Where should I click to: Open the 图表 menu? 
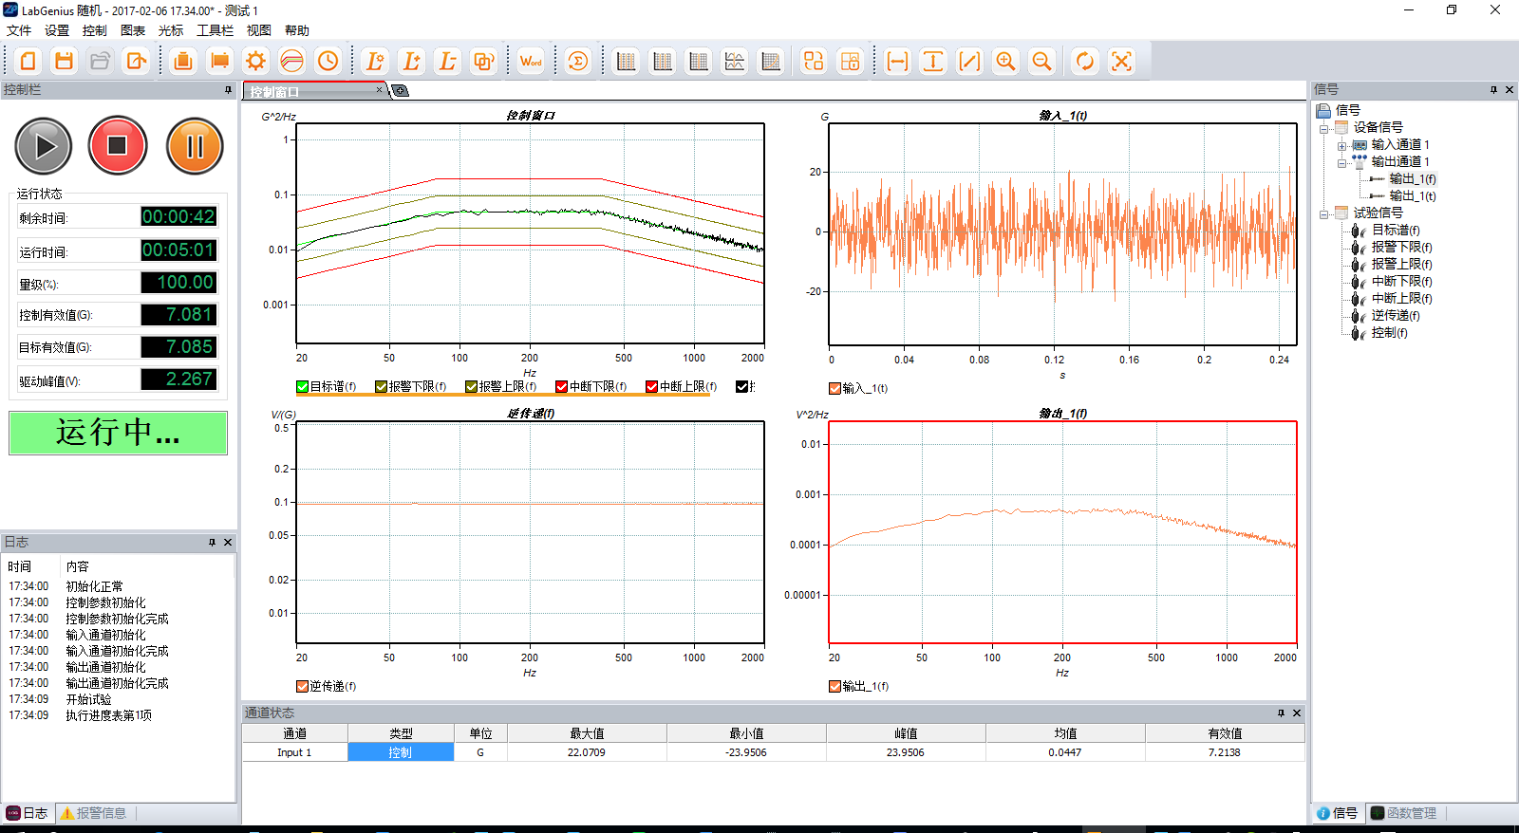(133, 30)
